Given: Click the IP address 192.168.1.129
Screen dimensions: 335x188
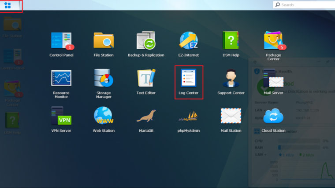Looking at the screenshot, I should pos(307,110).
